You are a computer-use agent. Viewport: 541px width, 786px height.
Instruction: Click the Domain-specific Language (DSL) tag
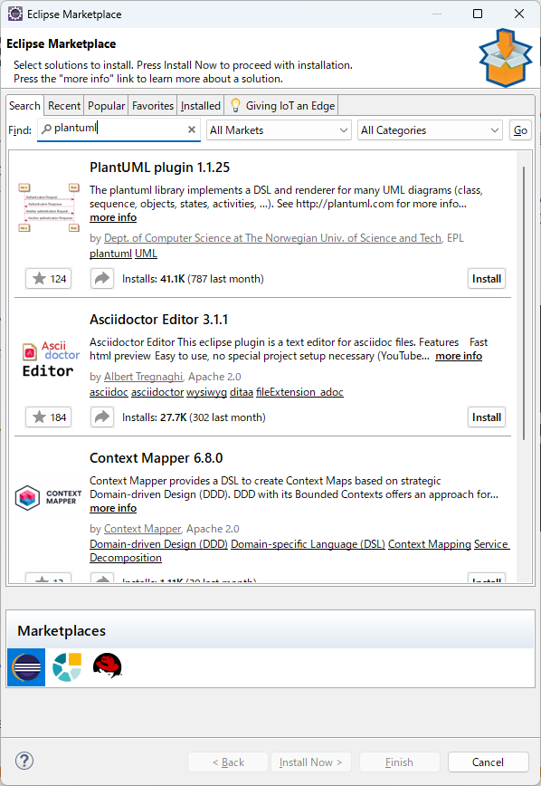[308, 544]
